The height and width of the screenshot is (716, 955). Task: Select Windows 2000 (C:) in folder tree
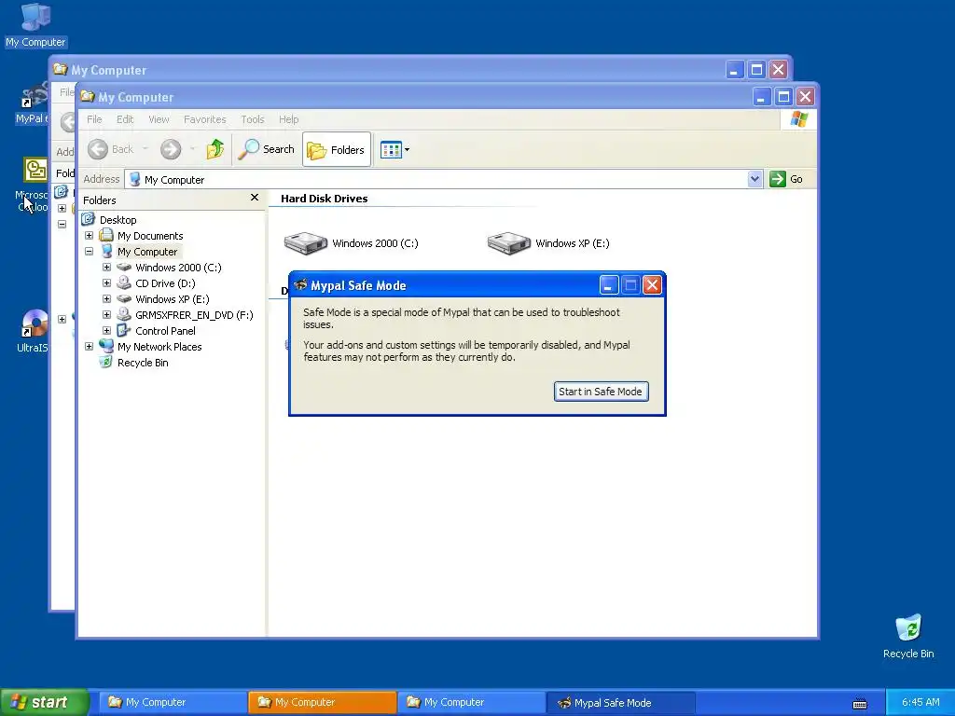click(x=178, y=268)
